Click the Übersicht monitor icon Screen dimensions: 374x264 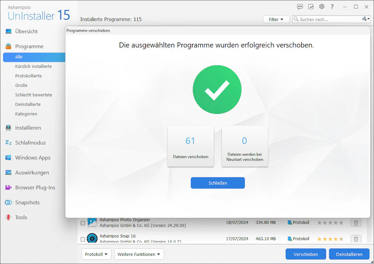coord(9,31)
